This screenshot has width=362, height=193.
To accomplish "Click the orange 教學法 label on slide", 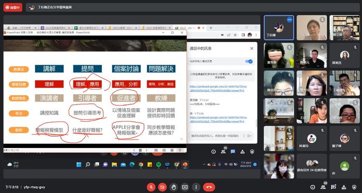I will pos(19,69).
